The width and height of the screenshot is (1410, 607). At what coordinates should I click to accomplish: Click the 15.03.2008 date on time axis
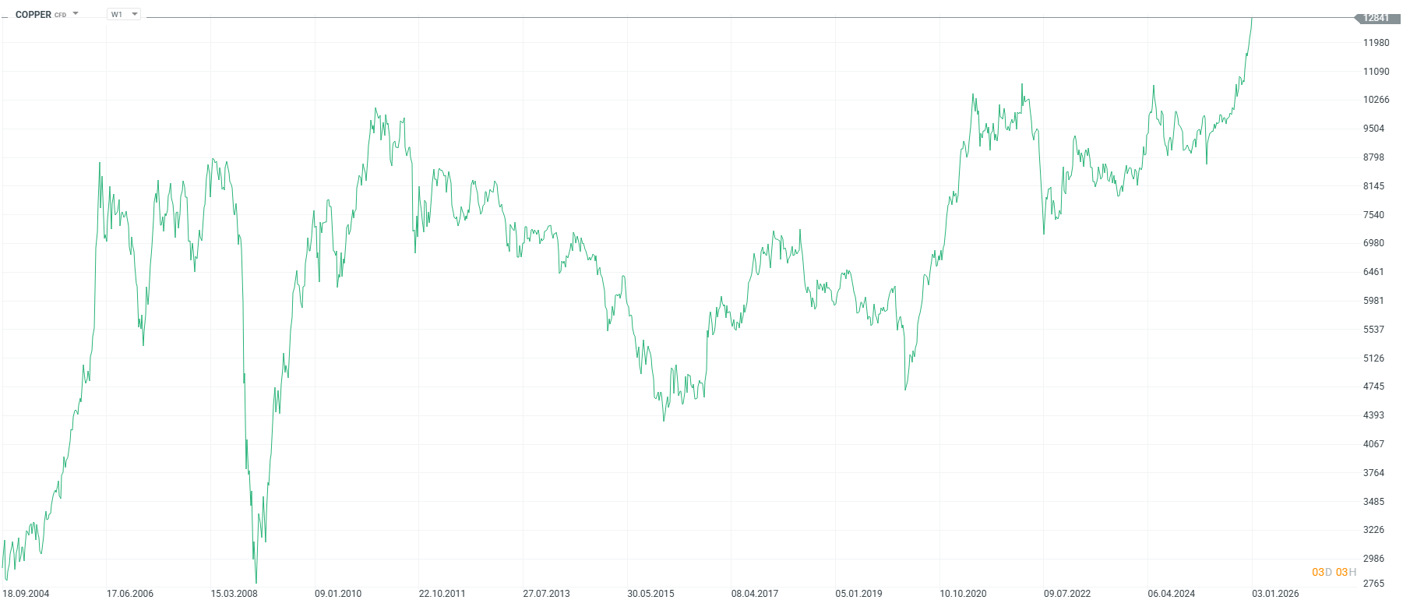(x=234, y=594)
